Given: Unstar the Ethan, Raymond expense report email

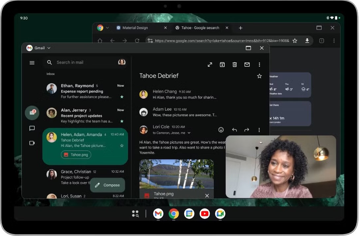Looking at the screenshot, I should (x=122, y=97).
